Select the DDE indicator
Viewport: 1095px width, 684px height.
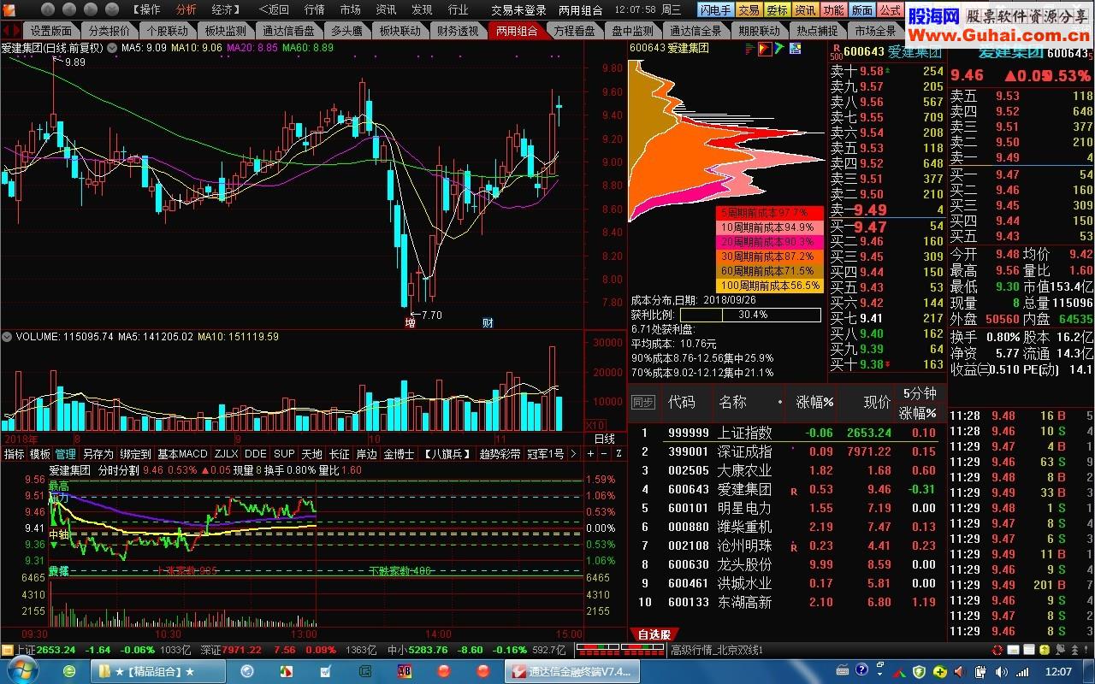tap(256, 454)
